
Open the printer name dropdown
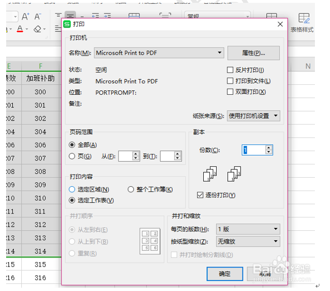[159, 53]
